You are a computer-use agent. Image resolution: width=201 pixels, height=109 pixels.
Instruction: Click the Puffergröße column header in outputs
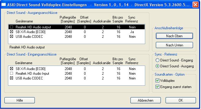[x=68, y=19]
